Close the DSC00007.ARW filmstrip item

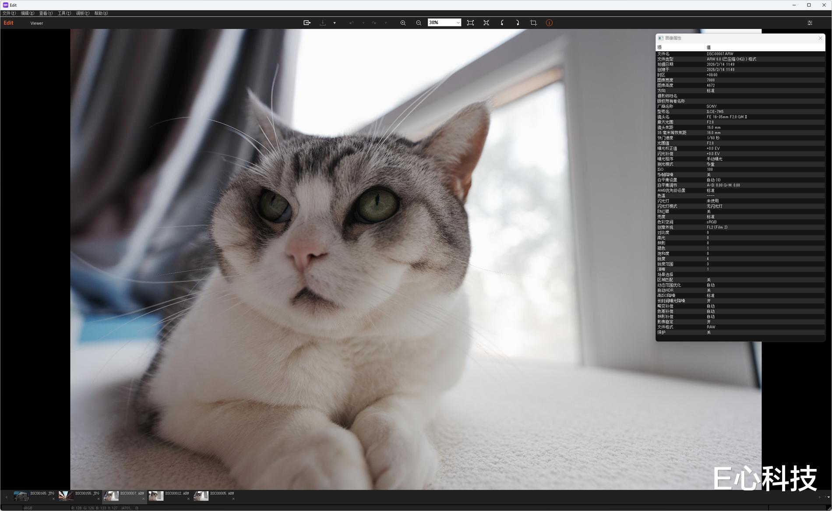tap(143, 499)
